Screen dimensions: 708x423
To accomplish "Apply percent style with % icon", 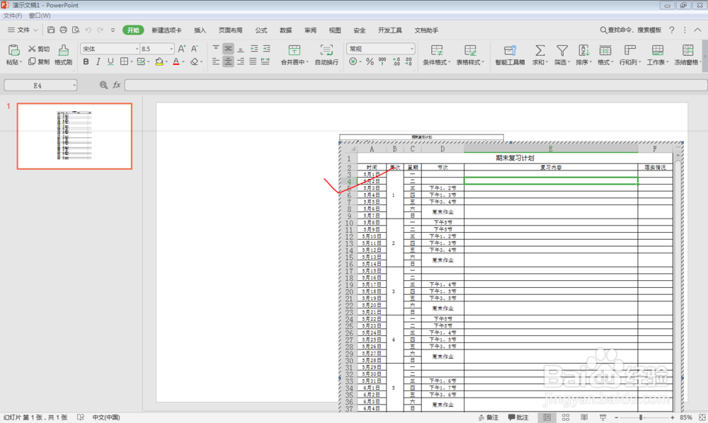I will pyautogui.click(x=370, y=62).
